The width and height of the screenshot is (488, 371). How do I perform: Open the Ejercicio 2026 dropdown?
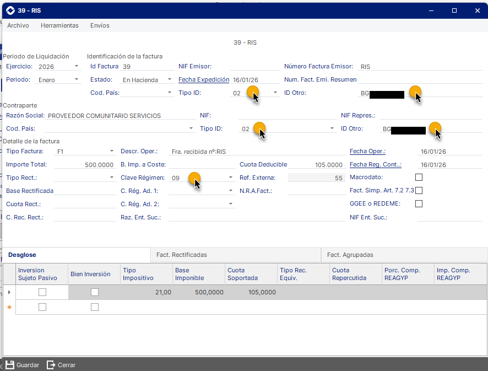pos(77,66)
